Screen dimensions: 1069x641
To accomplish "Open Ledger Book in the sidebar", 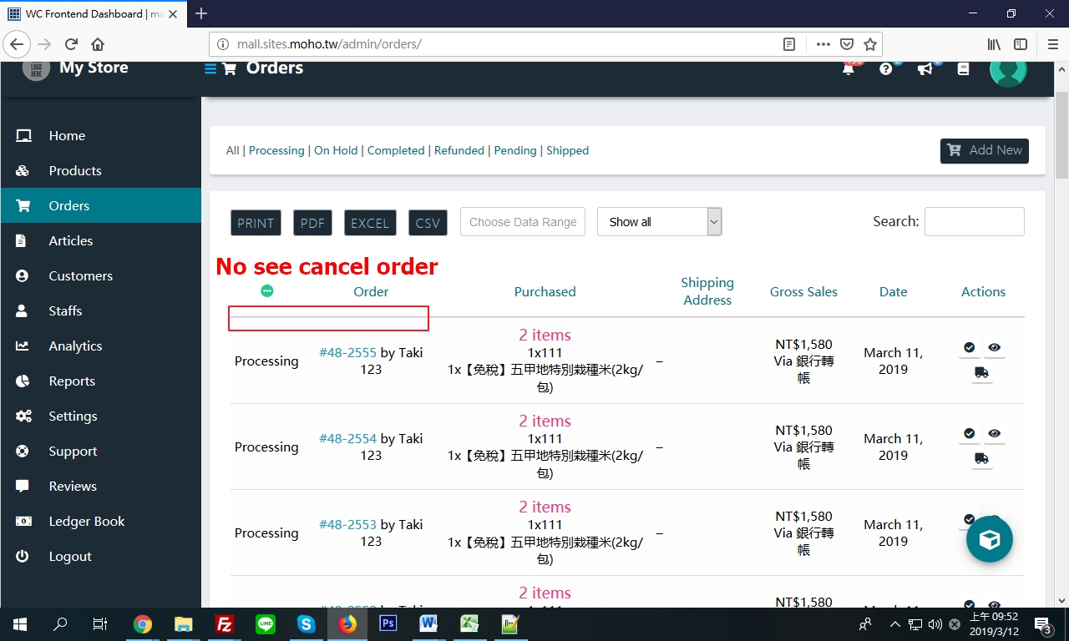I will [101, 522].
